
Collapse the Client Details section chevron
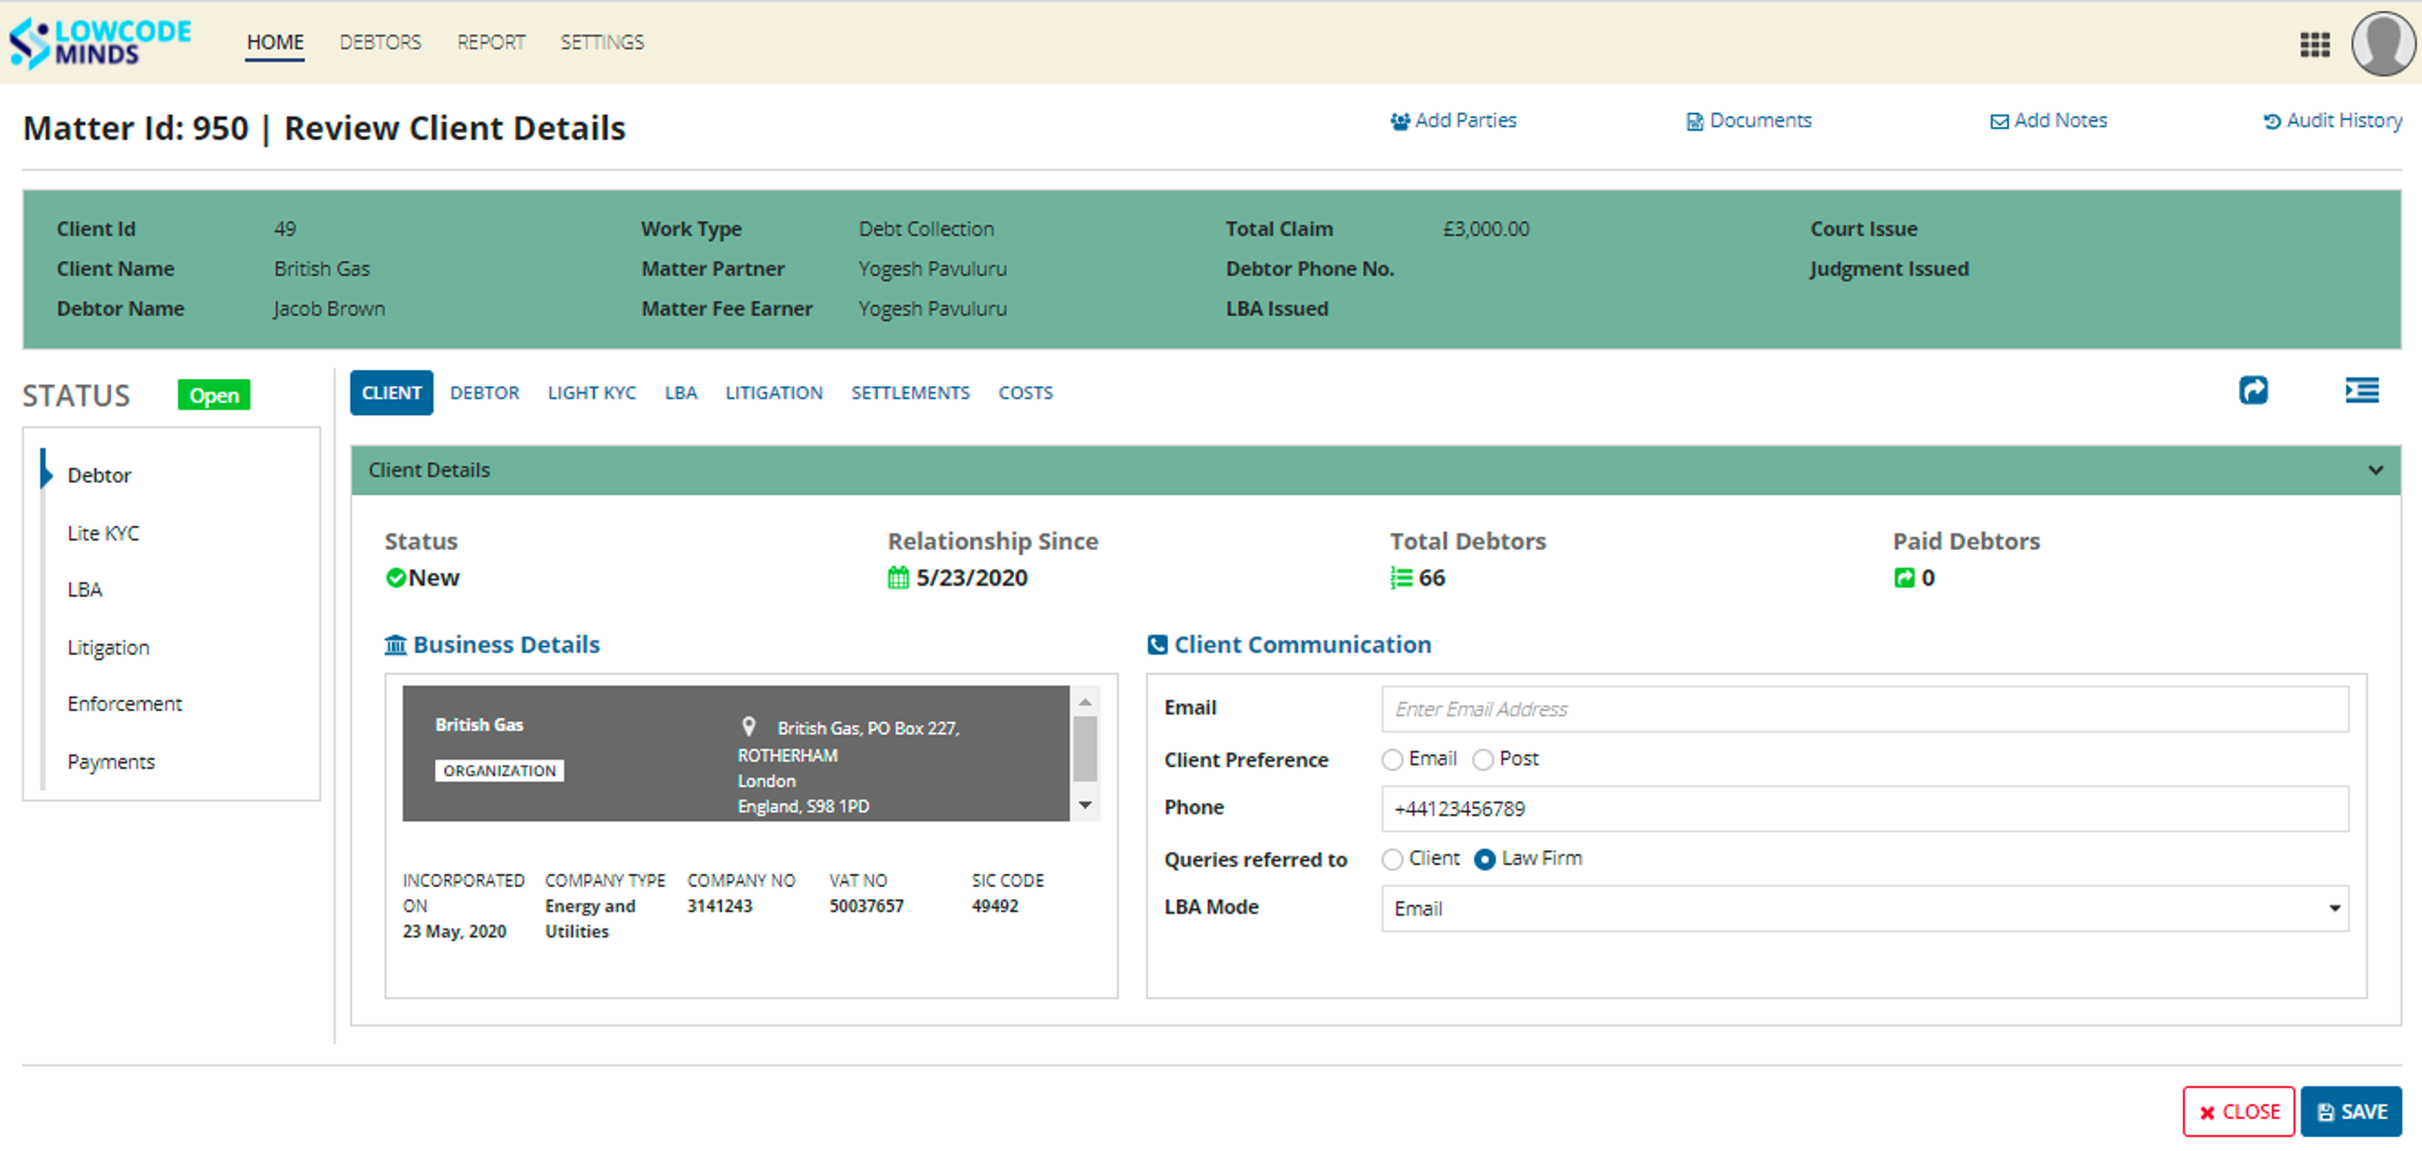(2375, 470)
